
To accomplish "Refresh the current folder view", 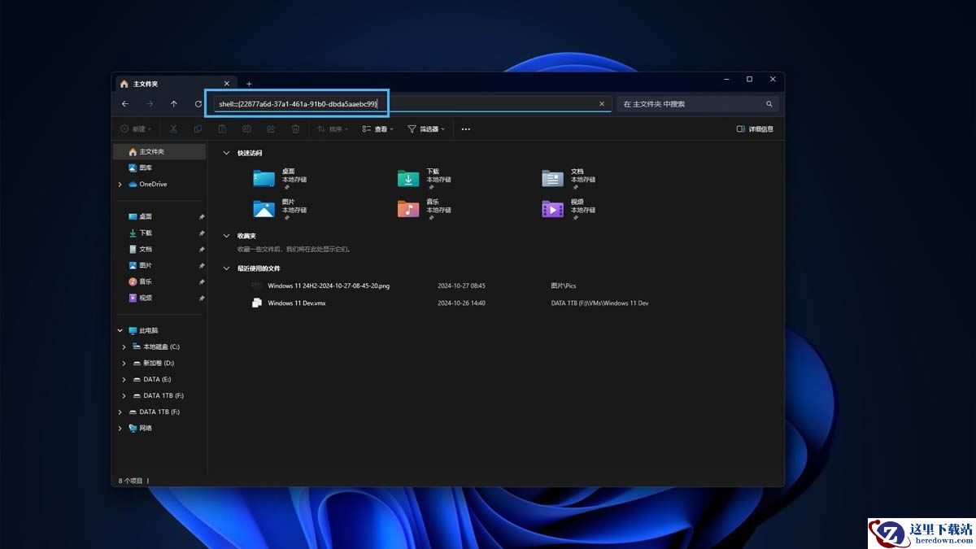I will click(198, 104).
